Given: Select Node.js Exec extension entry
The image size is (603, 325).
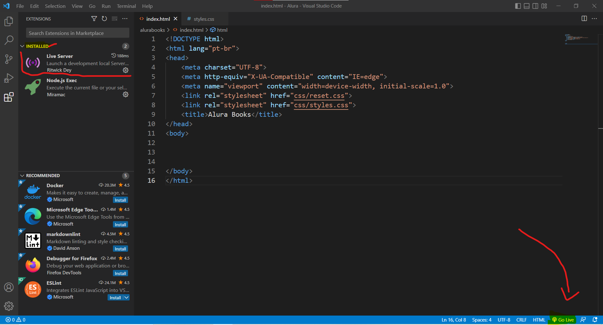Looking at the screenshot, I should pos(76,87).
